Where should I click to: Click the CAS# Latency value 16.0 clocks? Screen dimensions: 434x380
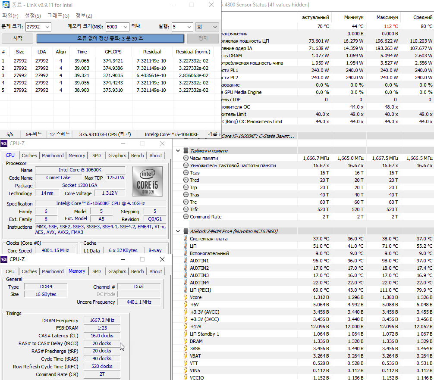[x=102, y=336]
